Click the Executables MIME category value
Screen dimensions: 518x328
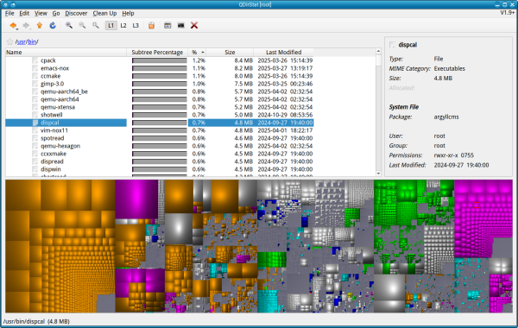pos(449,69)
